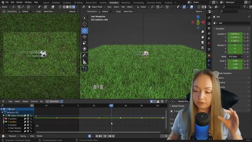Toggle Only Show Selected arrow icon in graph editor
Screen dimensions: 252x142
tap(151, 101)
